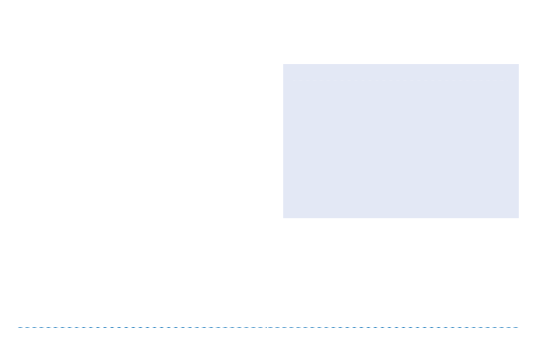Click the white area above the blue panel
Screen dimensions: 535x346
tap(401, 32)
